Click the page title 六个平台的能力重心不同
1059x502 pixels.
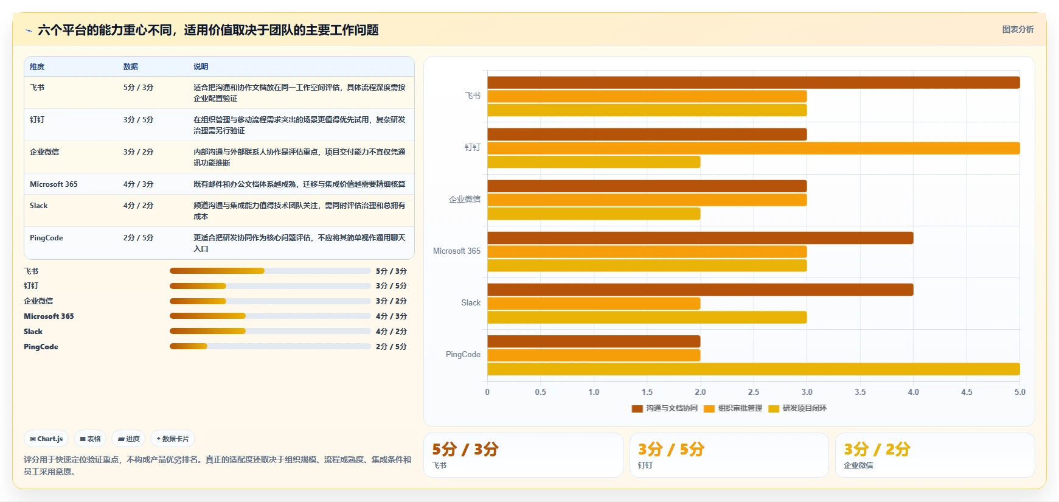[x=208, y=30]
